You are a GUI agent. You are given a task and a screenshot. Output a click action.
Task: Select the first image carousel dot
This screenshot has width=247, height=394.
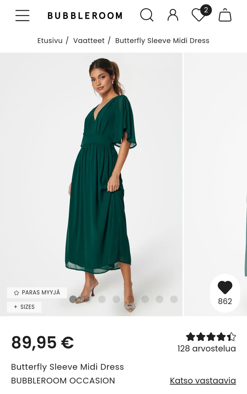point(73,299)
